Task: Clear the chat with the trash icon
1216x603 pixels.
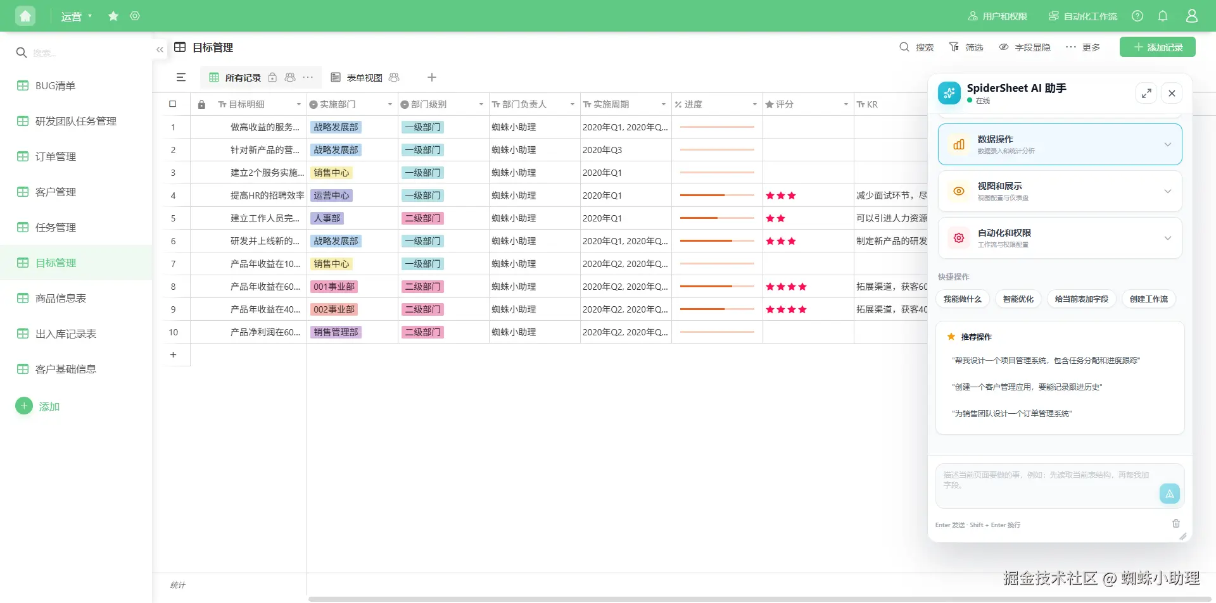Action: [1176, 523]
